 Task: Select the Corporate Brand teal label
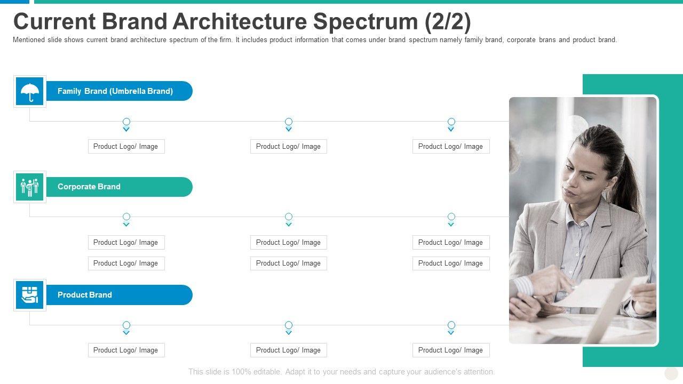tap(119, 187)
